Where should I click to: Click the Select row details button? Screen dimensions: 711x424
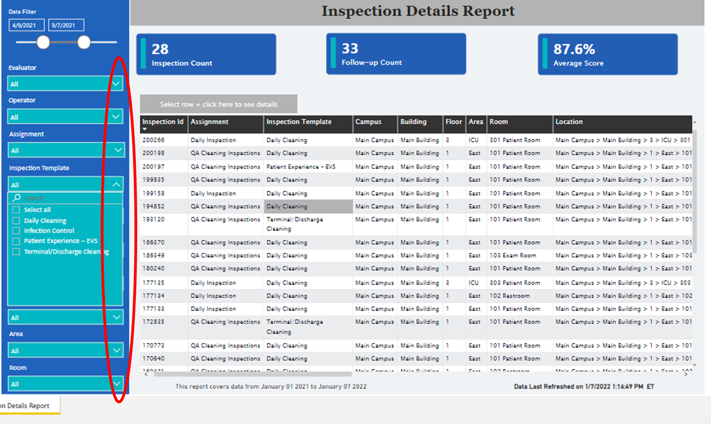(x=219, y=104)
